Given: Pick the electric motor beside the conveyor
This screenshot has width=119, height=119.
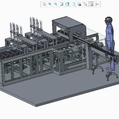Looking at the screenshot, I should tap(101, 45).
